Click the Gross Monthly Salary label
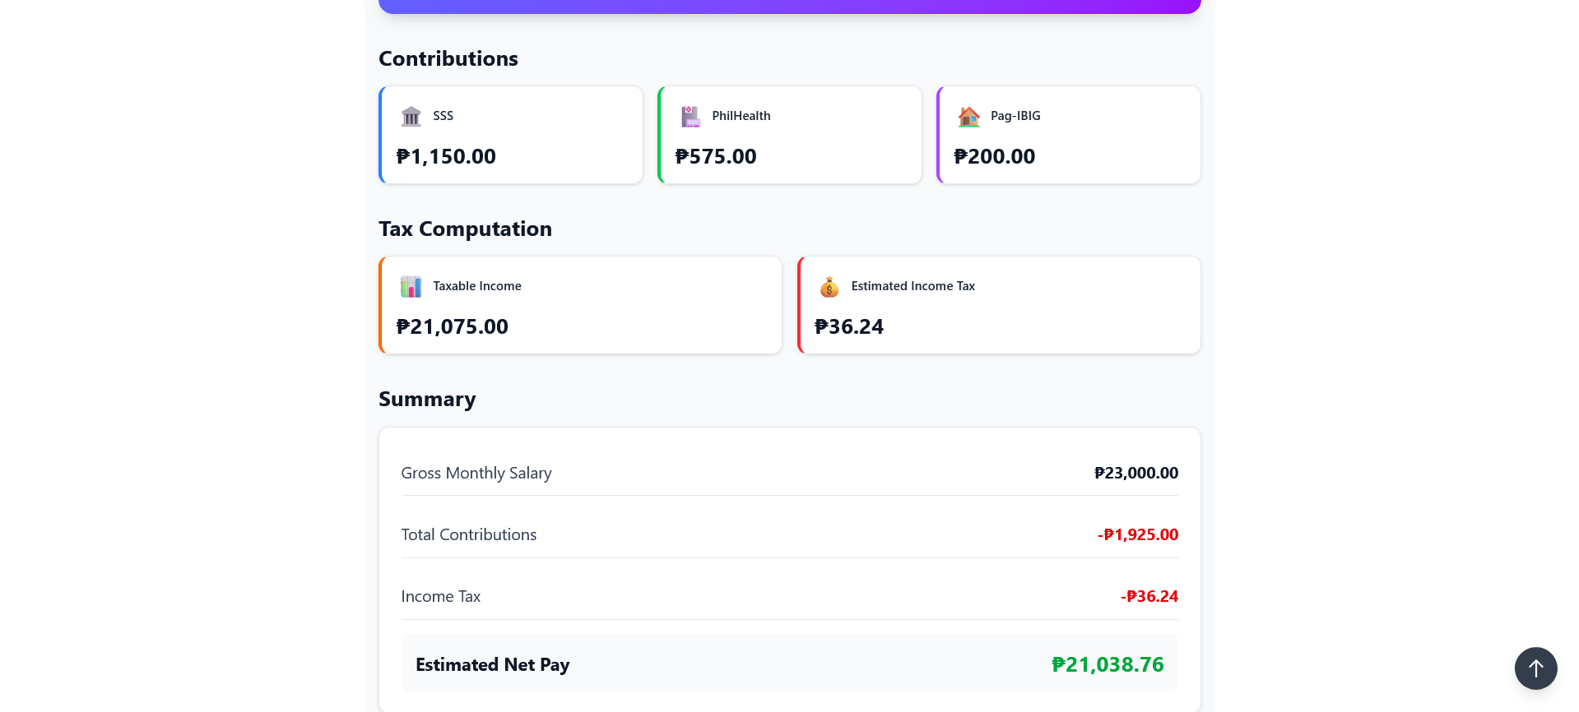Image resolution: width=1579 pixels, height=712 pixels. (x=476, y=473)
